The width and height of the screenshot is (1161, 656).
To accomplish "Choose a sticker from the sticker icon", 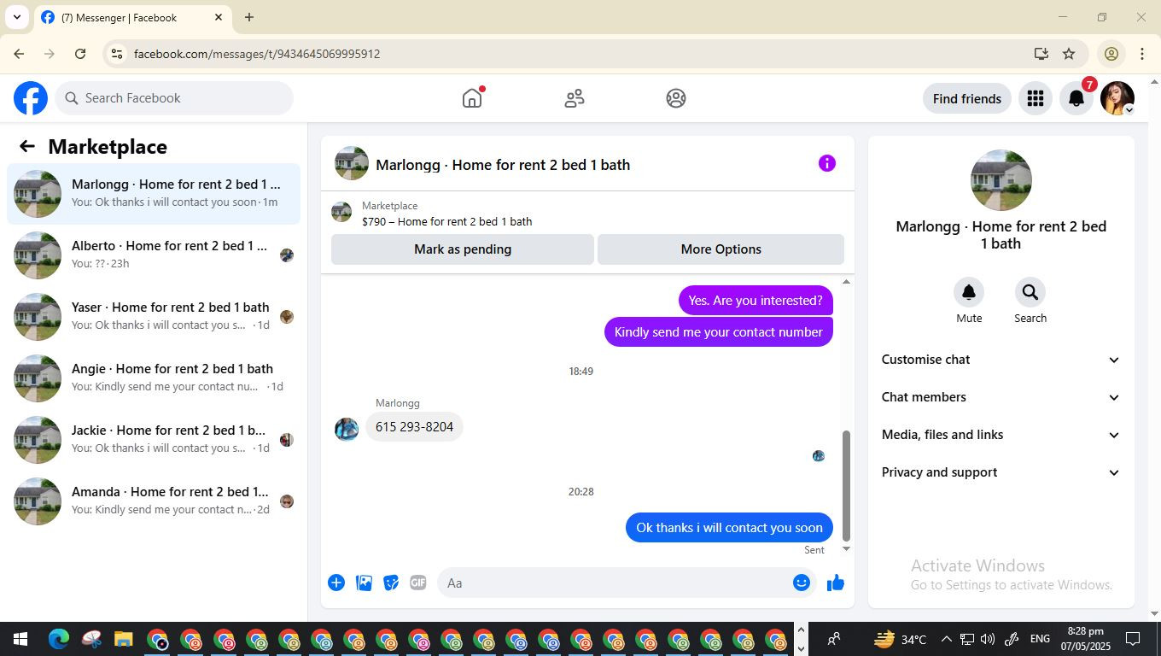I will tap(391, 583).
